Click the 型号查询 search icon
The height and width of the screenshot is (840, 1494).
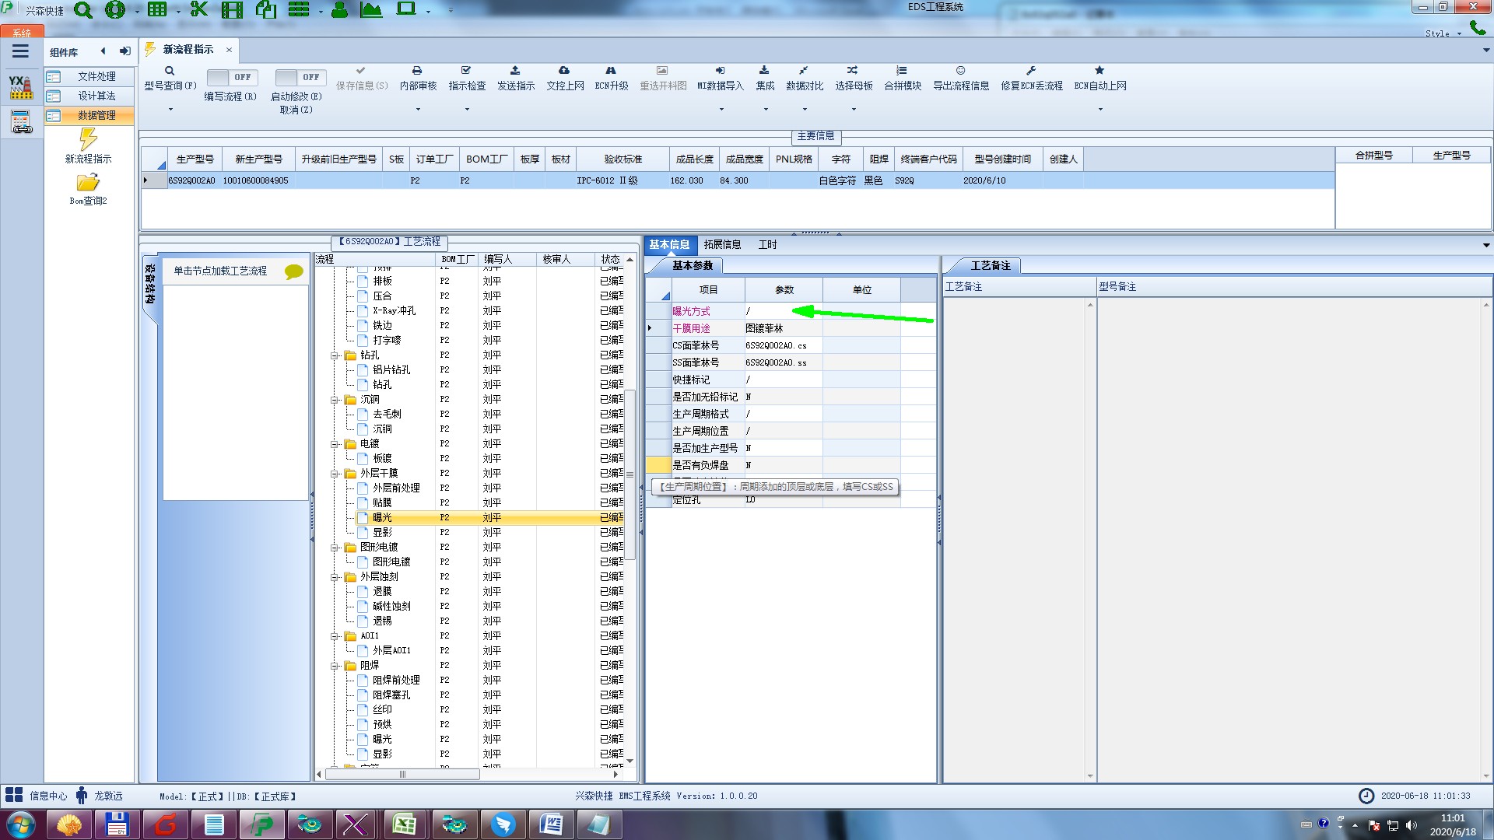pyautogui.click(x=169, y=71)
